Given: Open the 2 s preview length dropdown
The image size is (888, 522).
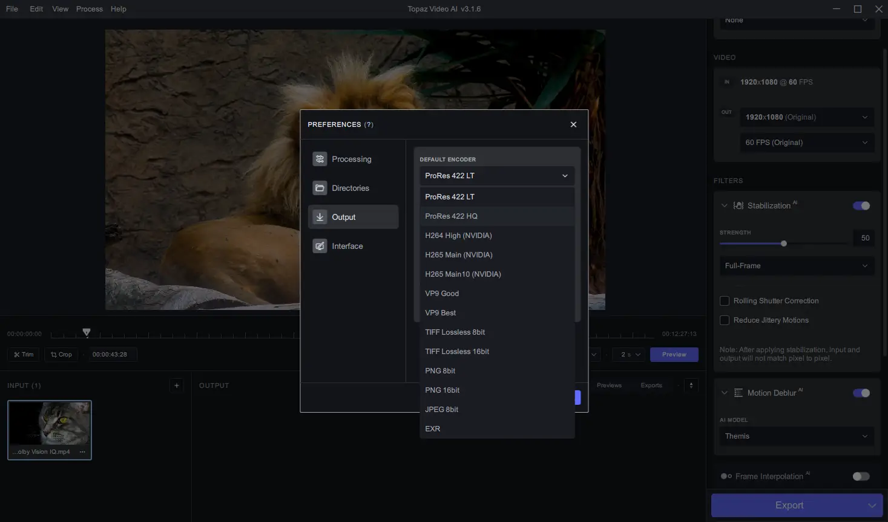Looking at the screenshot, I should (x=630, y=355).
